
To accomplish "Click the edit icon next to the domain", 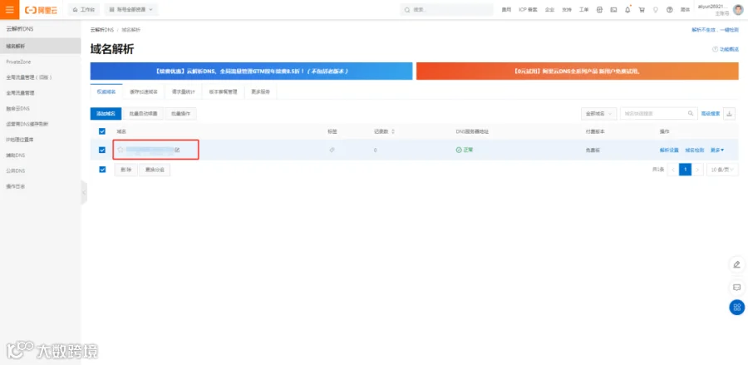I will coord(177,150).
